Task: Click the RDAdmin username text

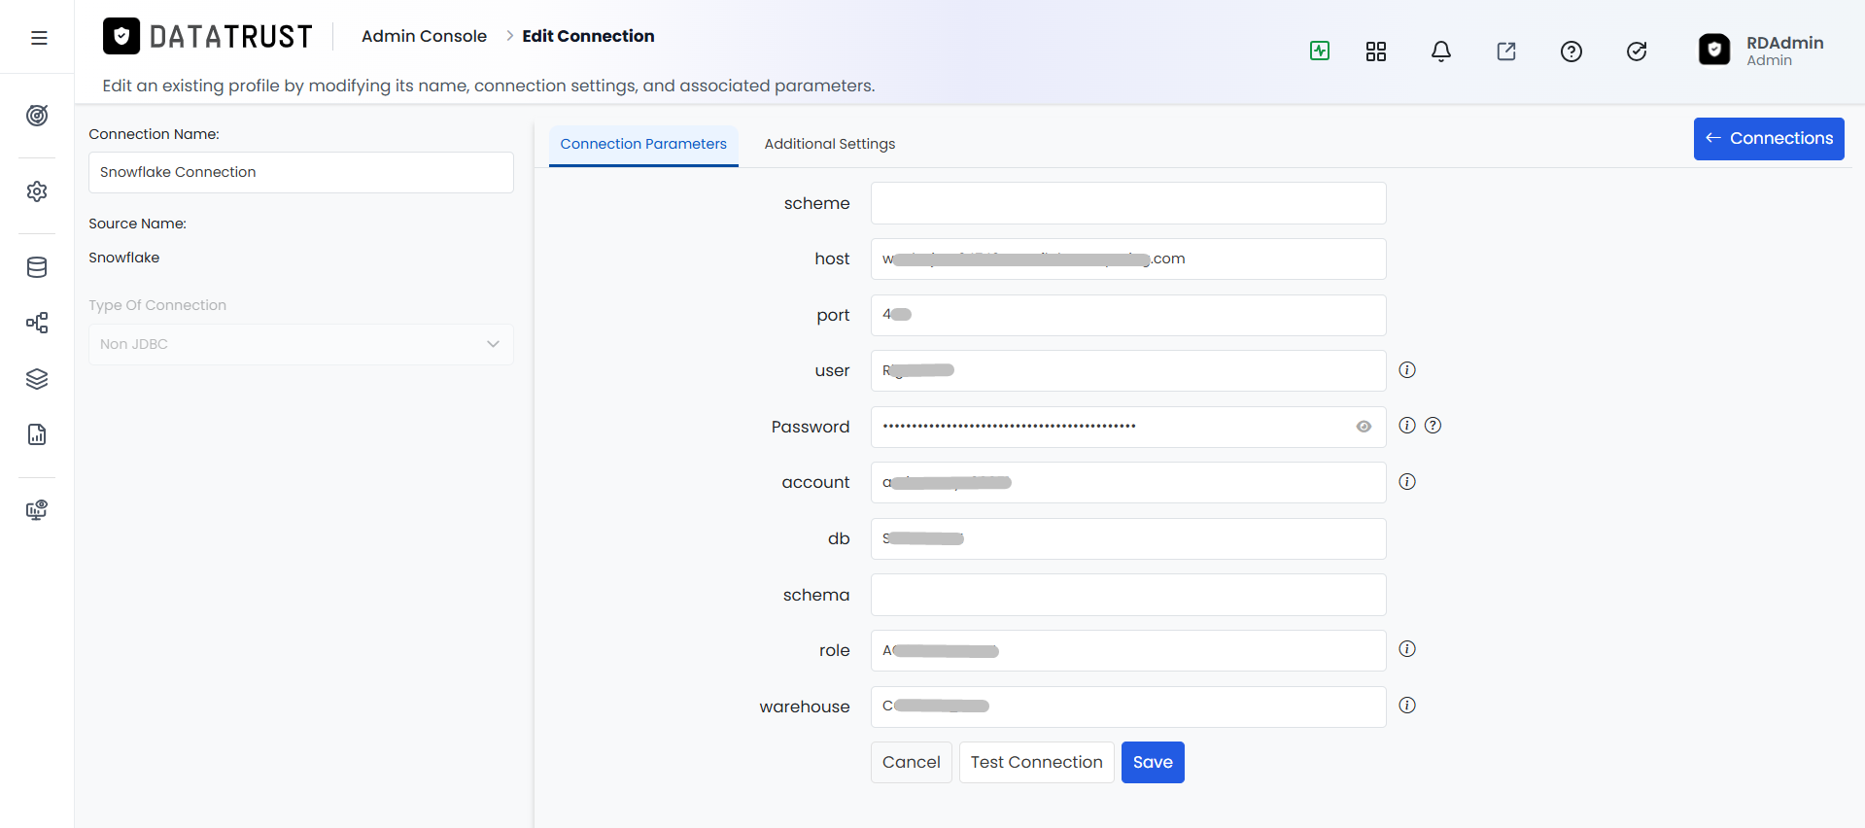Action: point(1784,43)
